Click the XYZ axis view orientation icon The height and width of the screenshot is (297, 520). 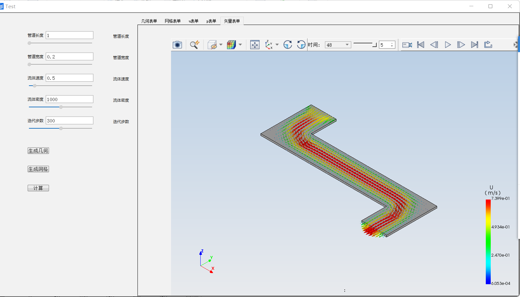tap(269, 45)
